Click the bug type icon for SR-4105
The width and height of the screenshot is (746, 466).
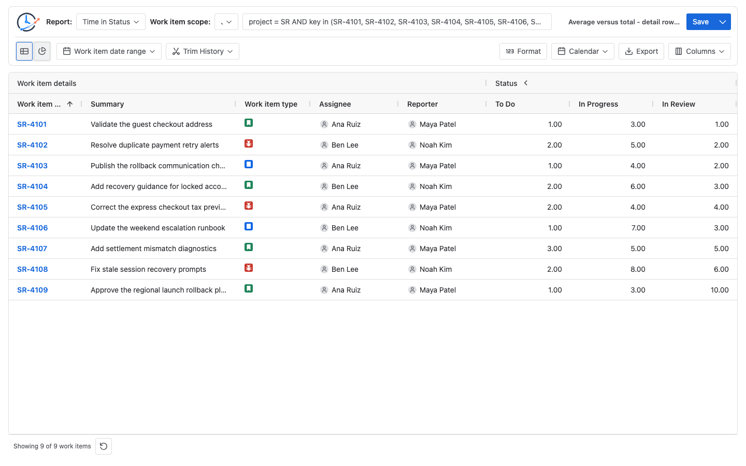click(249, 206)
